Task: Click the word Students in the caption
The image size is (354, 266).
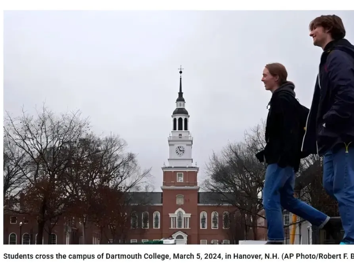Action: coord(18,256)
